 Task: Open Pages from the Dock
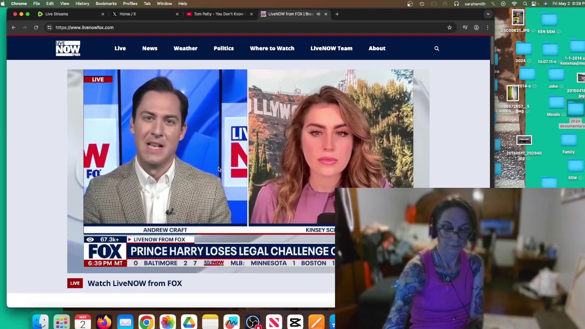pos(316,322)
